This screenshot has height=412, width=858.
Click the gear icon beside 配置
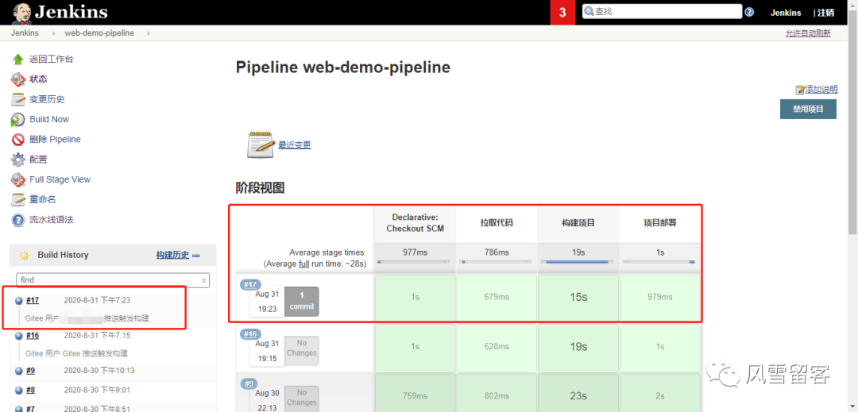[x=18, y=160]
